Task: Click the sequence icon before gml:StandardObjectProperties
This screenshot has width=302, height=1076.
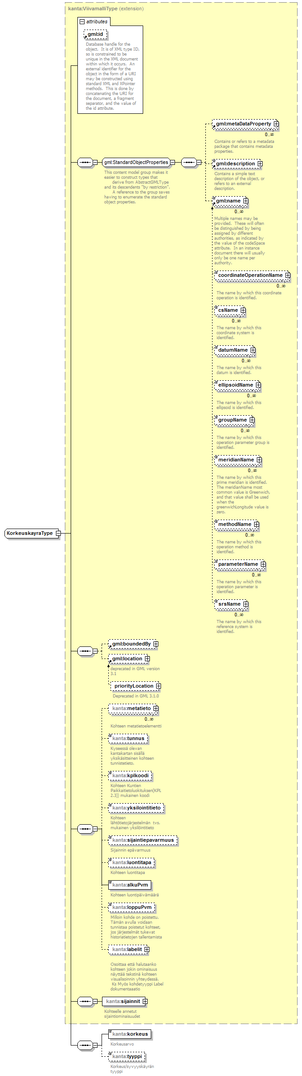Action: 85,163
